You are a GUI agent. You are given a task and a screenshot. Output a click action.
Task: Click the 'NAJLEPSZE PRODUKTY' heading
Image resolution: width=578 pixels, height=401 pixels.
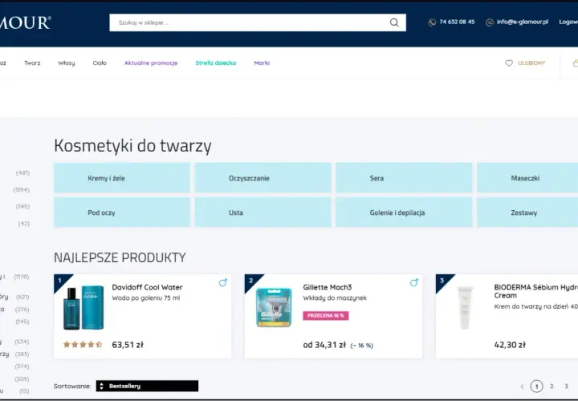pos(120,257)
